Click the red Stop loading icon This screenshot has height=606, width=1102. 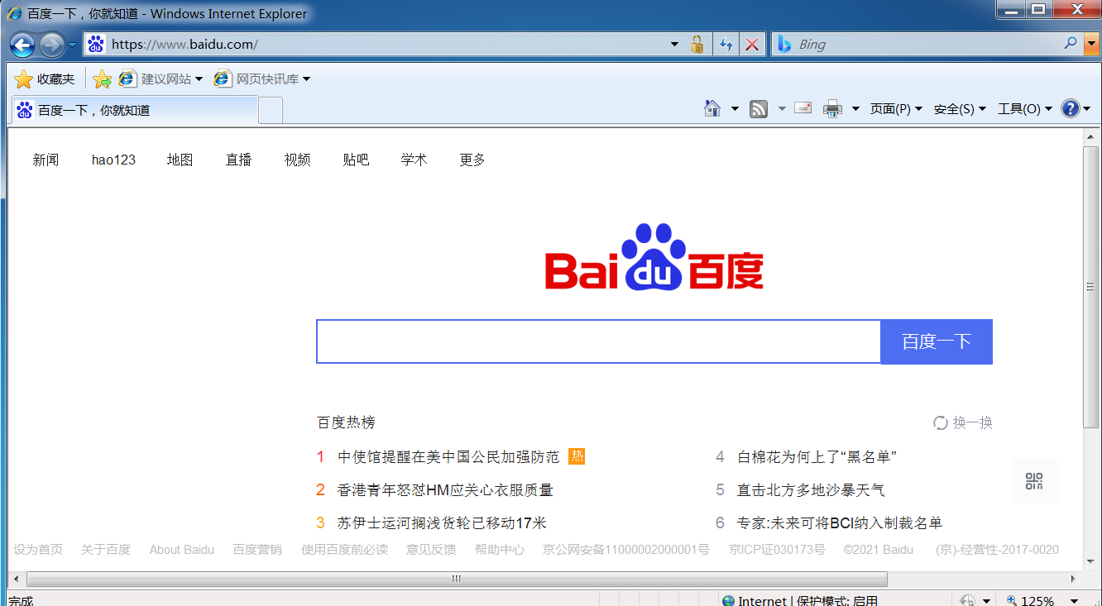click(x=752, y=45)
